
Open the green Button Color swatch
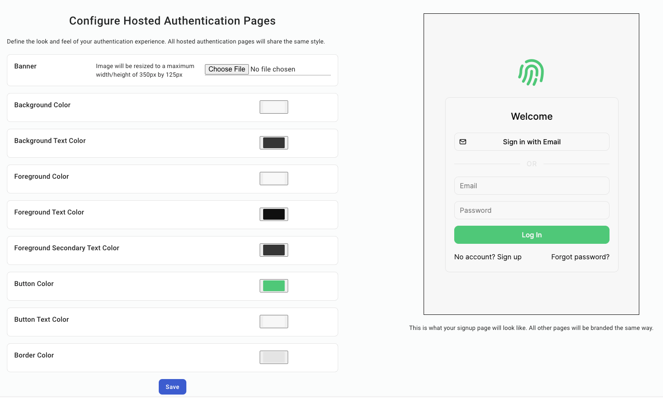274,286
